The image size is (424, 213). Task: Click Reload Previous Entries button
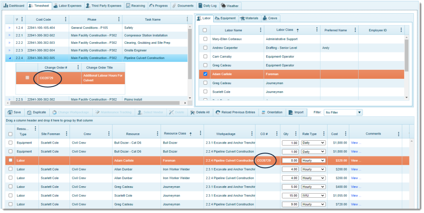(236, 112)
